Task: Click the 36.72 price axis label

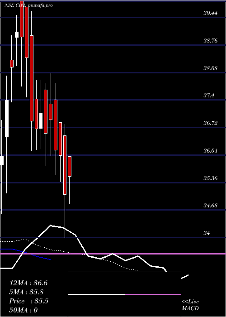Action: pyautogui.click(x=211, y=123)
